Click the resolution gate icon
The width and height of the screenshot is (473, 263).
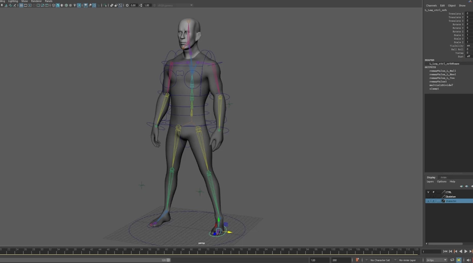(x=30, y=5)
